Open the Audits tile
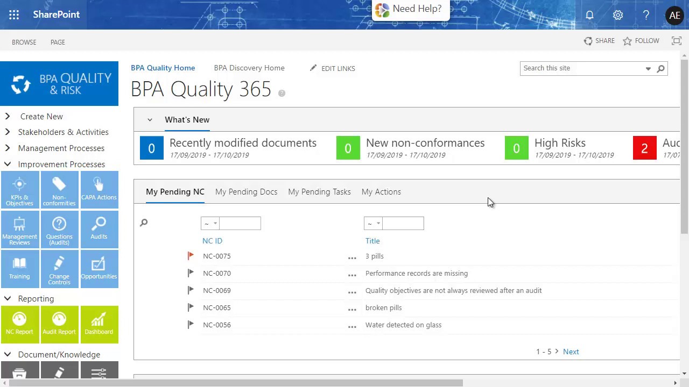Screen dimensions: 689x387 (x=99, y=230)
